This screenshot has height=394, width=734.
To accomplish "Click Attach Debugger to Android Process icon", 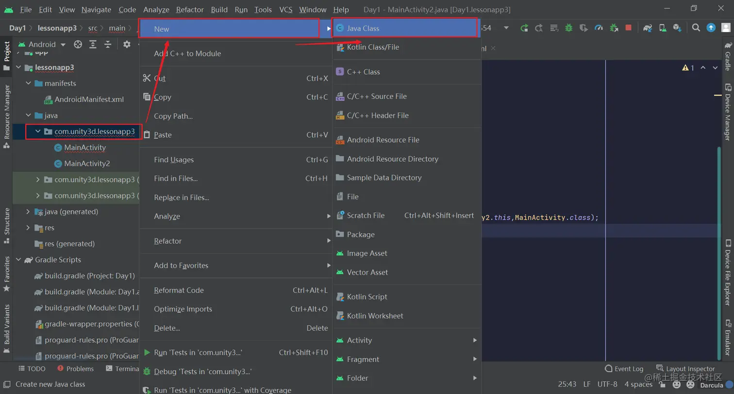I will tap(614, 28).
